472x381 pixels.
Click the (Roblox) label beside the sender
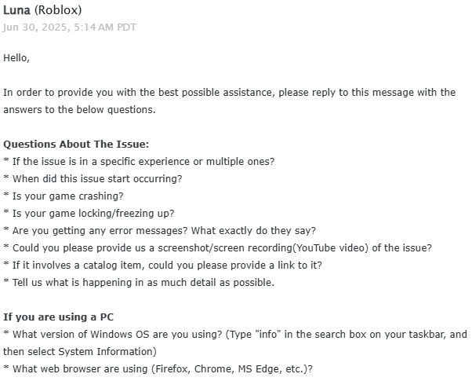tap(58, 10)
